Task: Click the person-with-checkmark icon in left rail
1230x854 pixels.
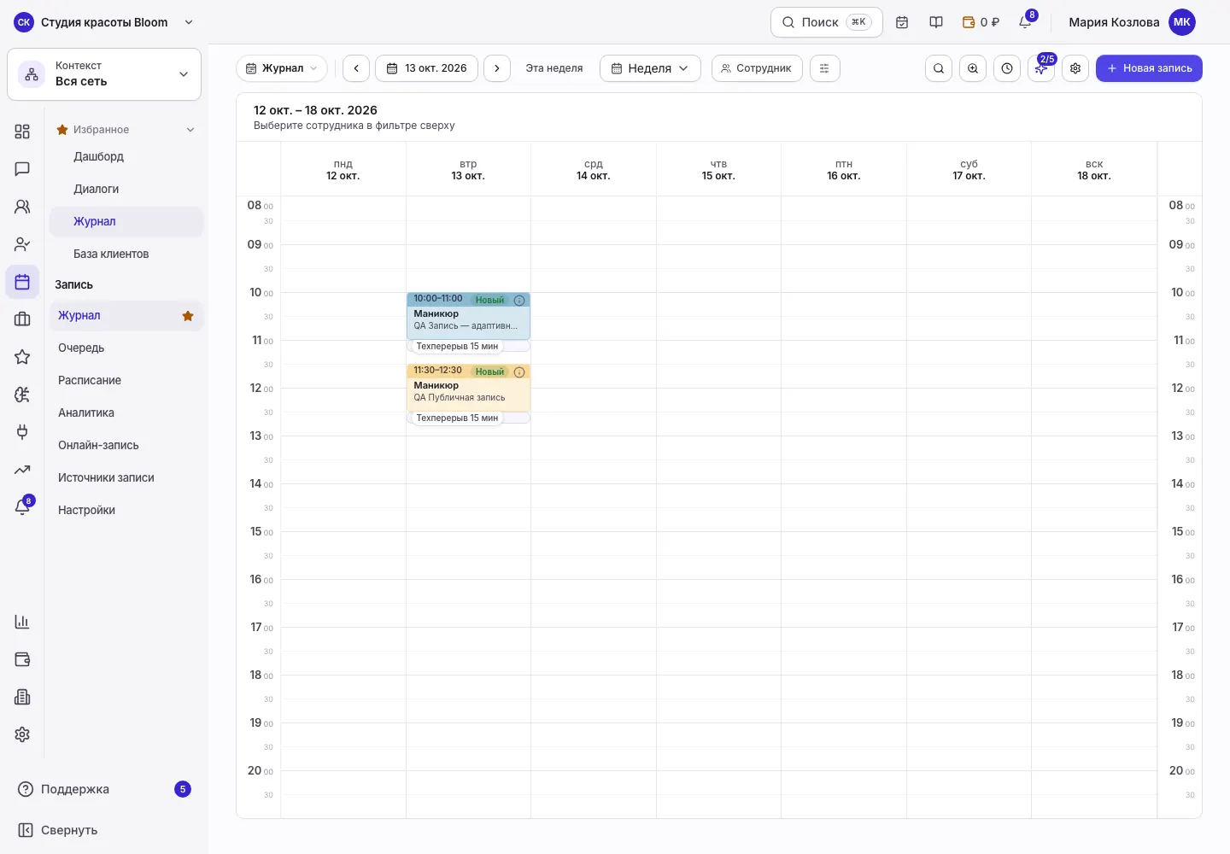Action: click(x=22, y=244)
